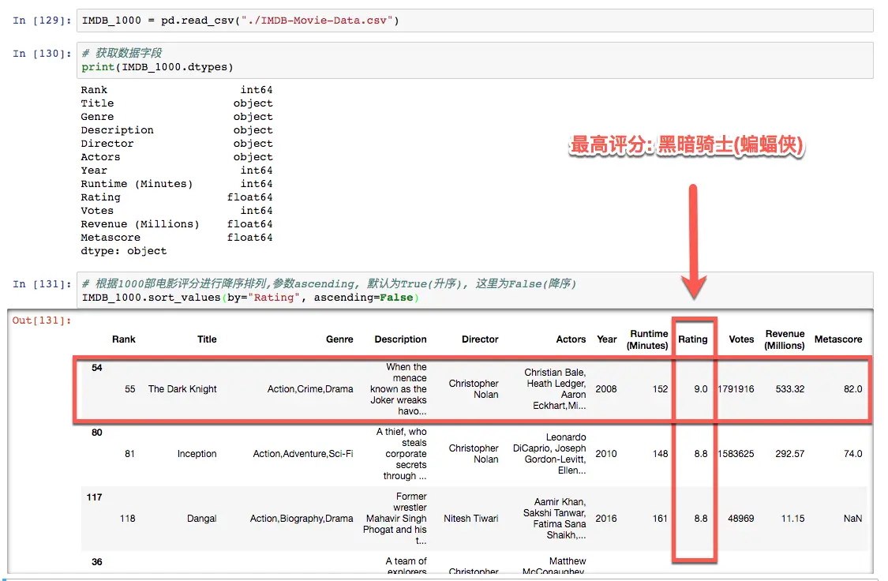
Task: Click the dtypes output line Rating float64
Action: (x=177, y=197)
